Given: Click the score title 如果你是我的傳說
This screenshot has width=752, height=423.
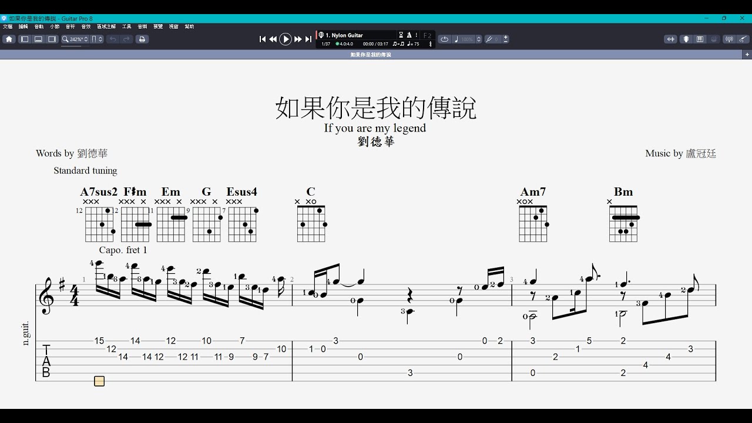Looking at the screenshot, I should pos(376,108).
